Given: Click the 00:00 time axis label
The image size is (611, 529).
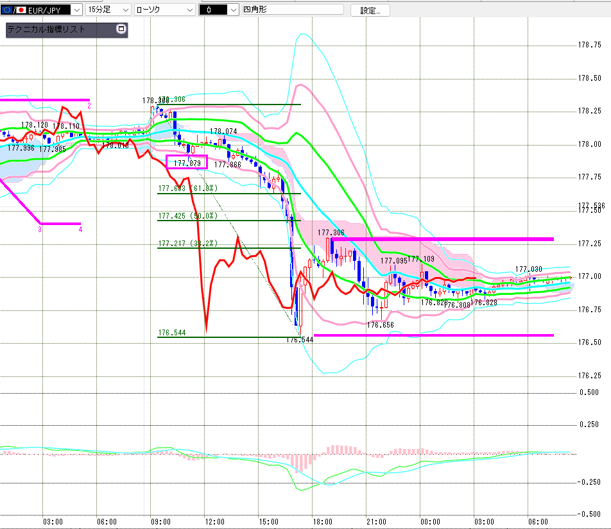Looking at the screenshot, I should tap(430, 521).
